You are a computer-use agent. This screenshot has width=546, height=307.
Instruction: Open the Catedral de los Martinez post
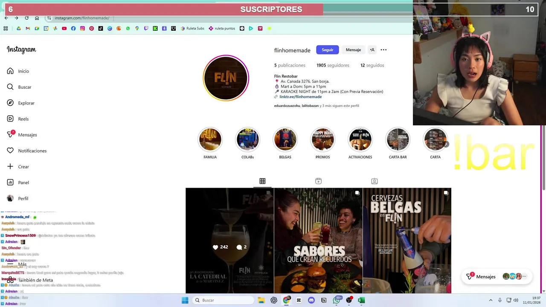[229, 240]
